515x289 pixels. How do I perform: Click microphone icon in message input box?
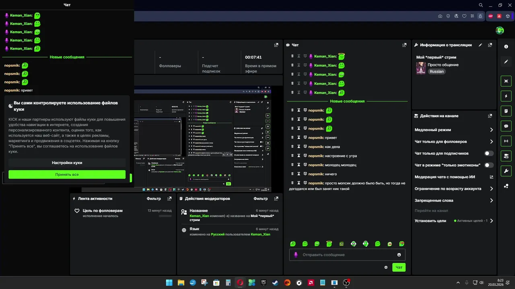coord(296,255)
